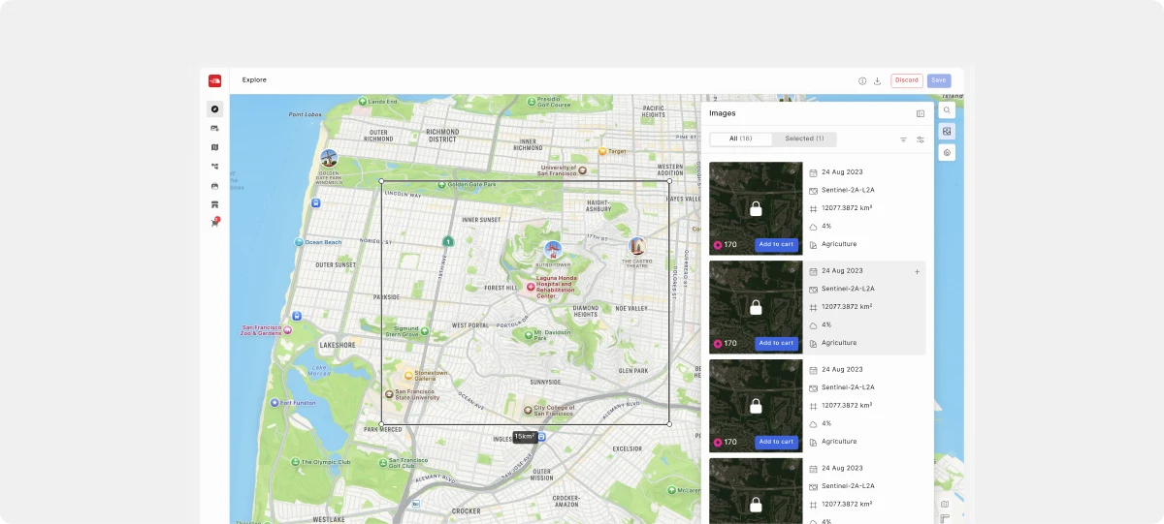Open the highlighted second image thumbnail
Screen dimensions: 1164x524
click(756, 307)
